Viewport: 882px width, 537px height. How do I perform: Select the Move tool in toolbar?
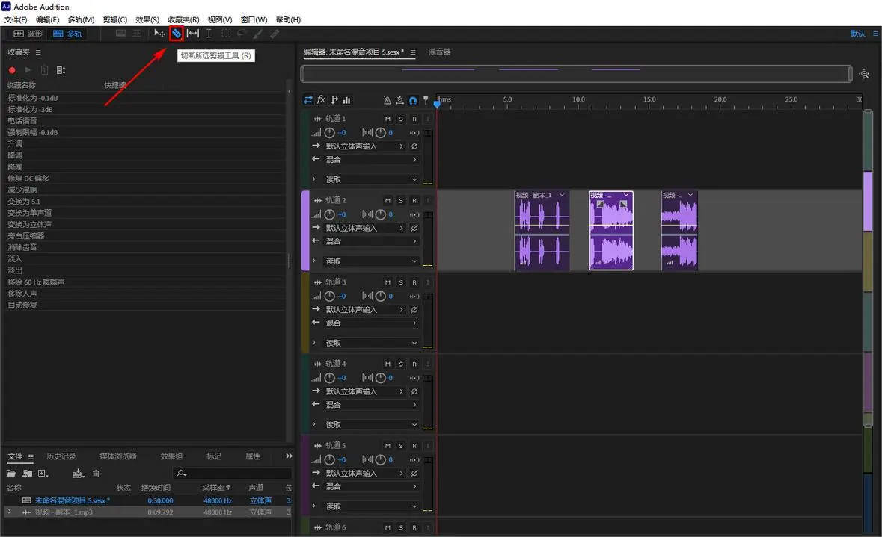159,34
